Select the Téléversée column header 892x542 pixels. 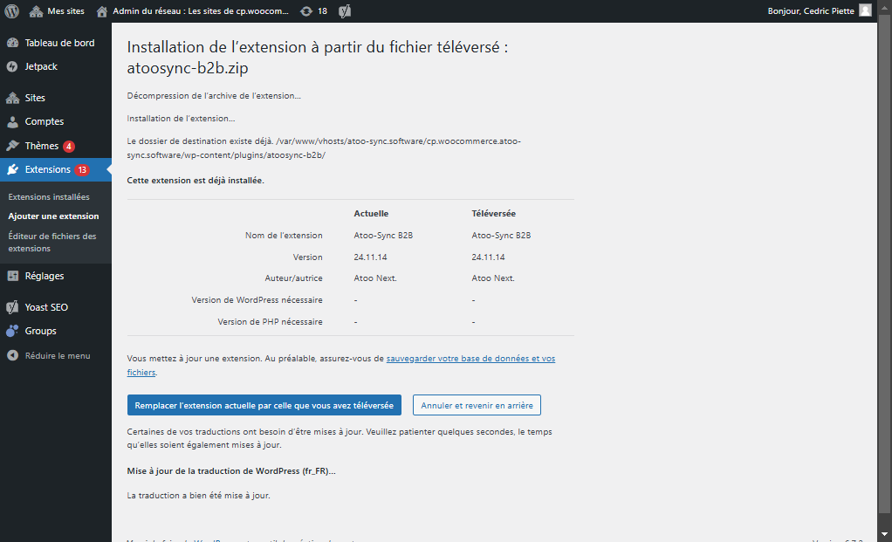point(494,213)
